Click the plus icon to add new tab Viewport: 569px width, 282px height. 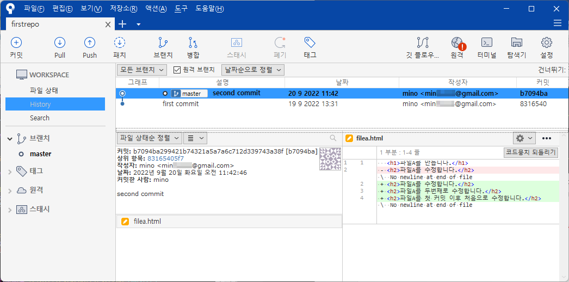(122, 24)
